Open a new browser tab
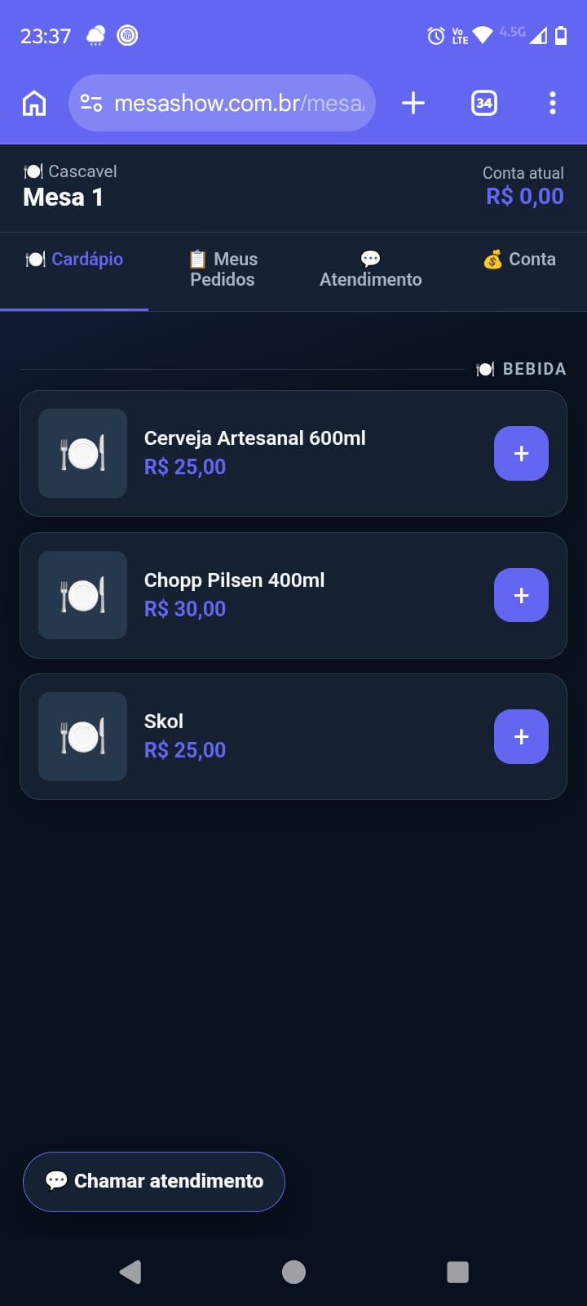 413,103
